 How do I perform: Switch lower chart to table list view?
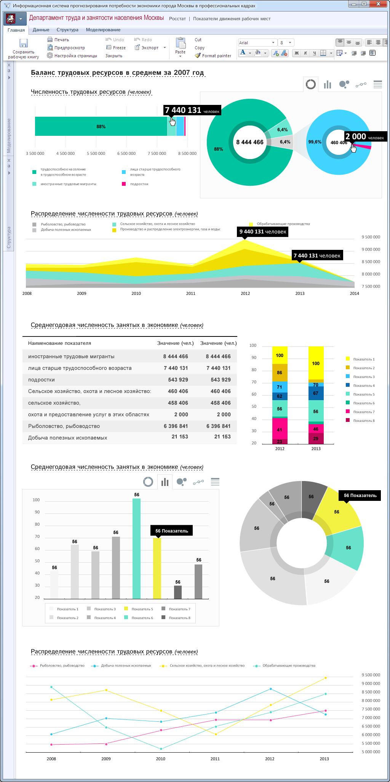pyautogui.click(x=215, y=482)
